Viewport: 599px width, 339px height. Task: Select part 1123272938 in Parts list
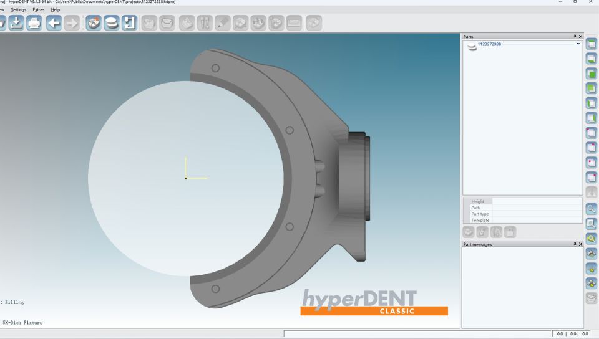click(489, 44)
